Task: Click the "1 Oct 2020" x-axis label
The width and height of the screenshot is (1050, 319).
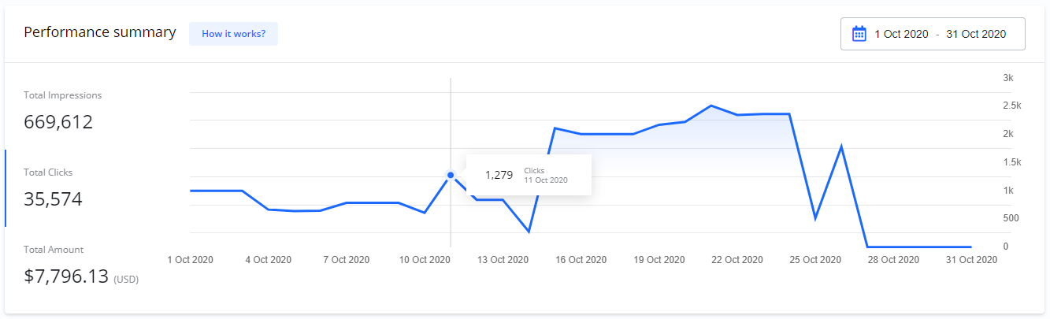Action: coord(191,260)
